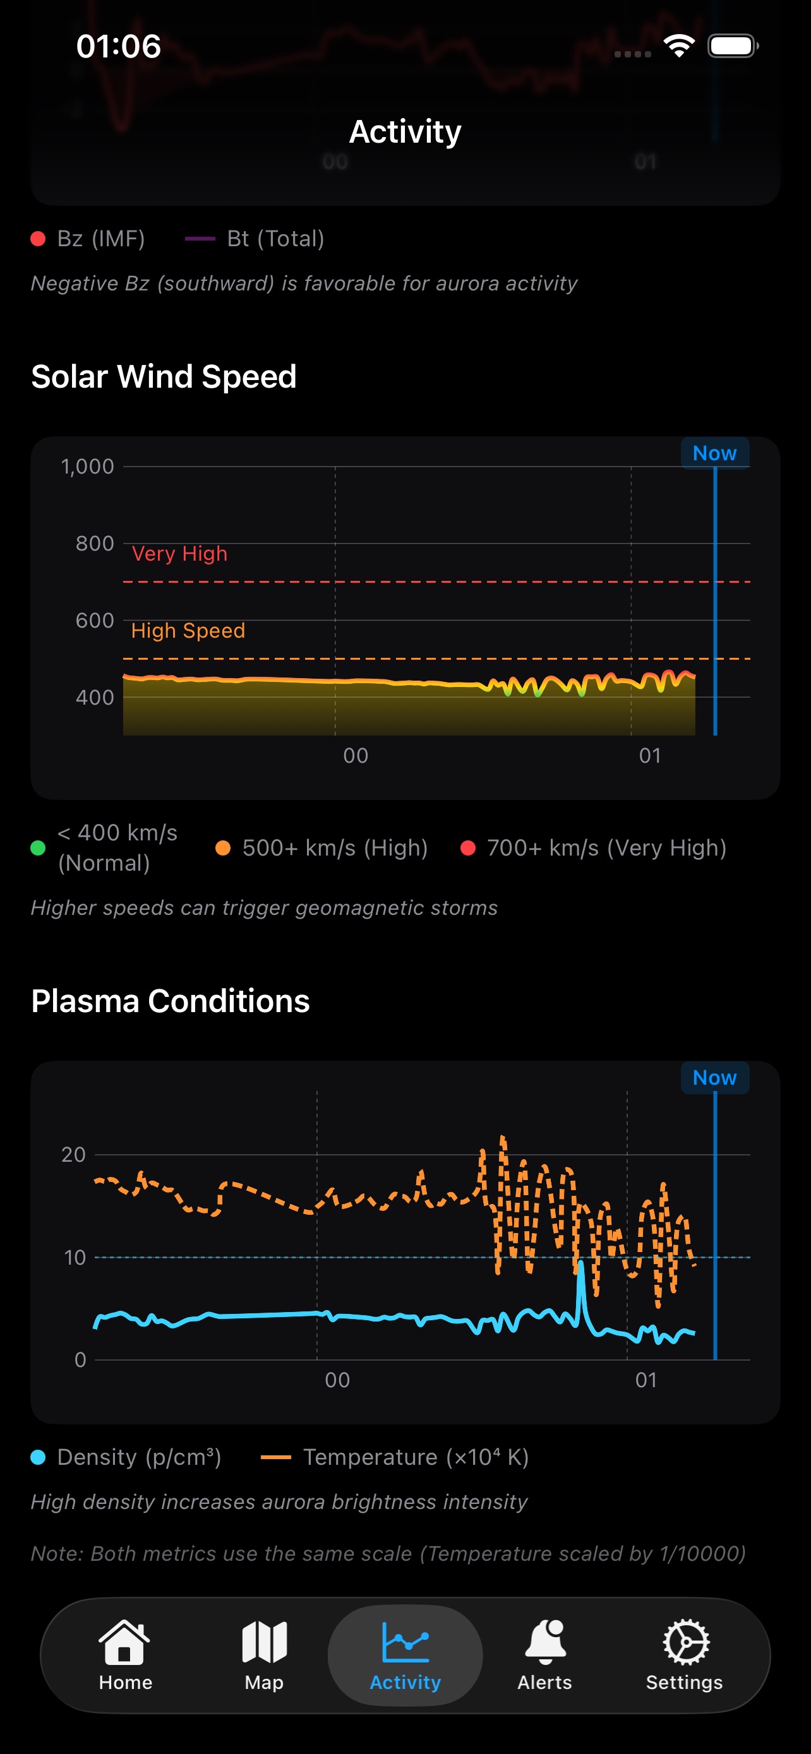This screenshot has width=811, height=1754.
Task: Tap the Wi-Fi icon in the status bar
Action: click(678, 45)
